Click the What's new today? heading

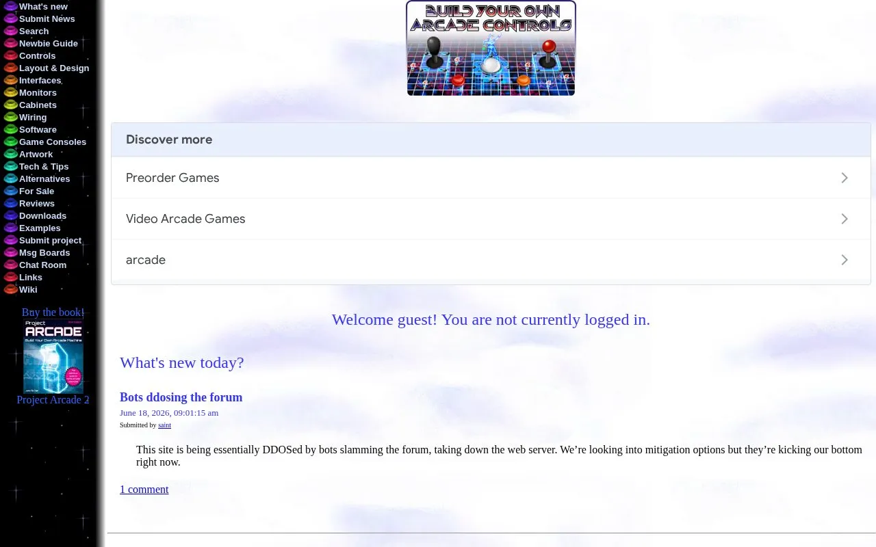(x=181, y=362)
